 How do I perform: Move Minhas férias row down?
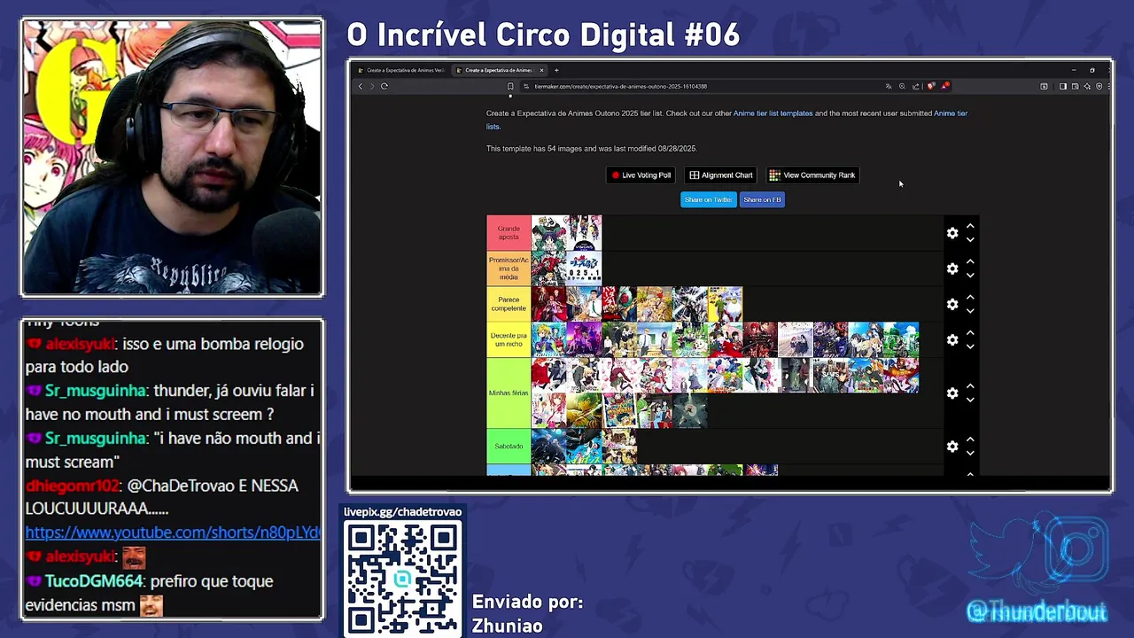(970, 400)
